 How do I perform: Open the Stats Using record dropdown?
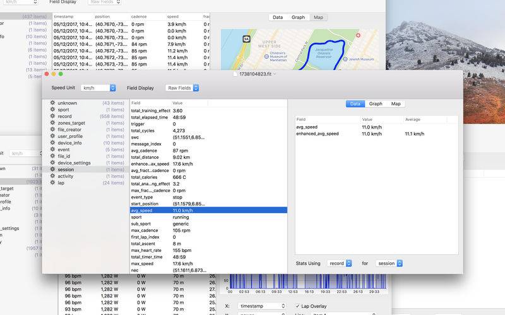[x=340, y=263]
